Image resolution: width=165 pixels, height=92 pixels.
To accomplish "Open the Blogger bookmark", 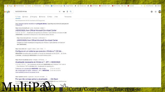I will pyautogui.click(x=10, y=6).
